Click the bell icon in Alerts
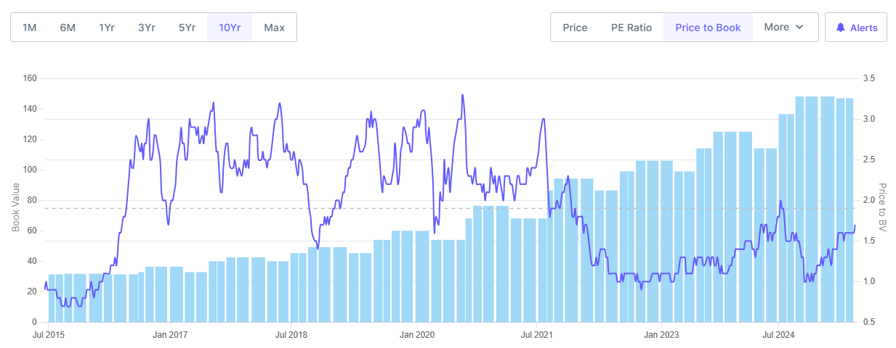The height and width of the screenshot is (348, 896). (841, 28)
